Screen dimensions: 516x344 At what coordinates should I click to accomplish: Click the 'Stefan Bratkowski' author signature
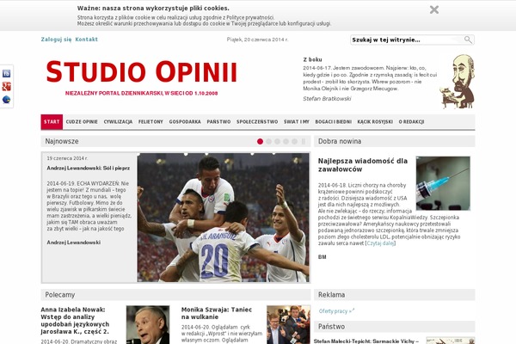(327, 98)
